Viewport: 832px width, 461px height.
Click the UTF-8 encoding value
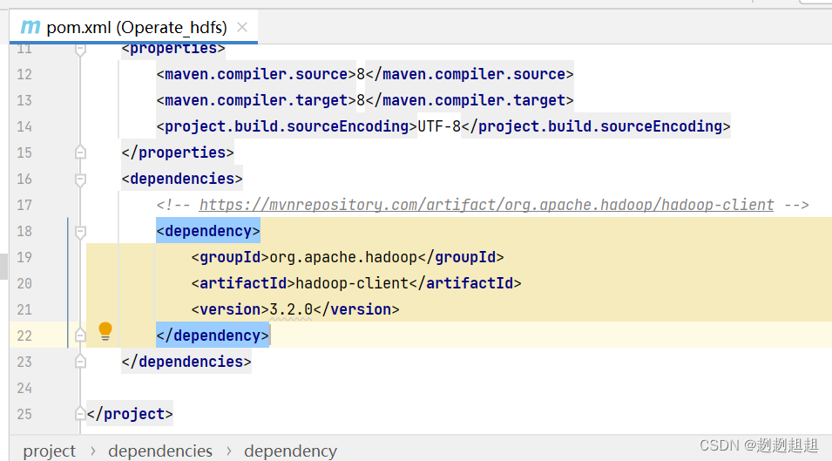[x=439, y=126]
